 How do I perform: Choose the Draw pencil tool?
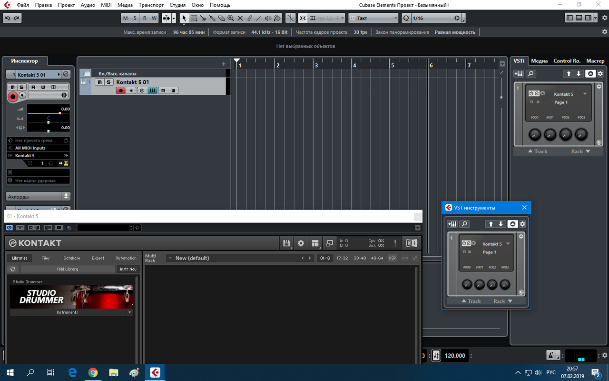249,18
